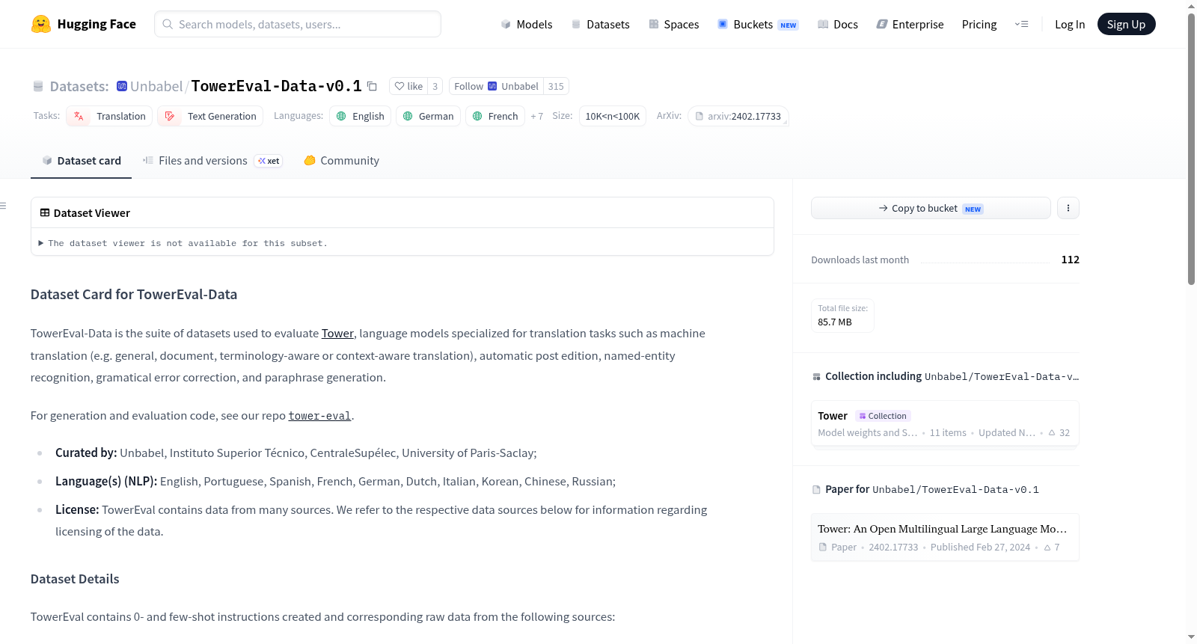Click the scrollbar down arrow
This screenshot has width=1197, height=644.
click(x=1191, y=637)
